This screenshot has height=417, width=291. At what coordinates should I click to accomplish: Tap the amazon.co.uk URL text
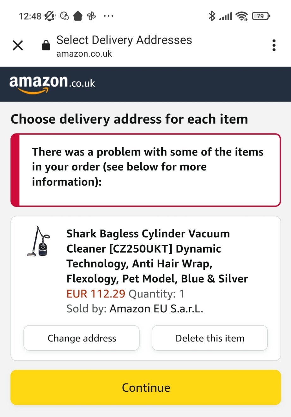(84, 54)
